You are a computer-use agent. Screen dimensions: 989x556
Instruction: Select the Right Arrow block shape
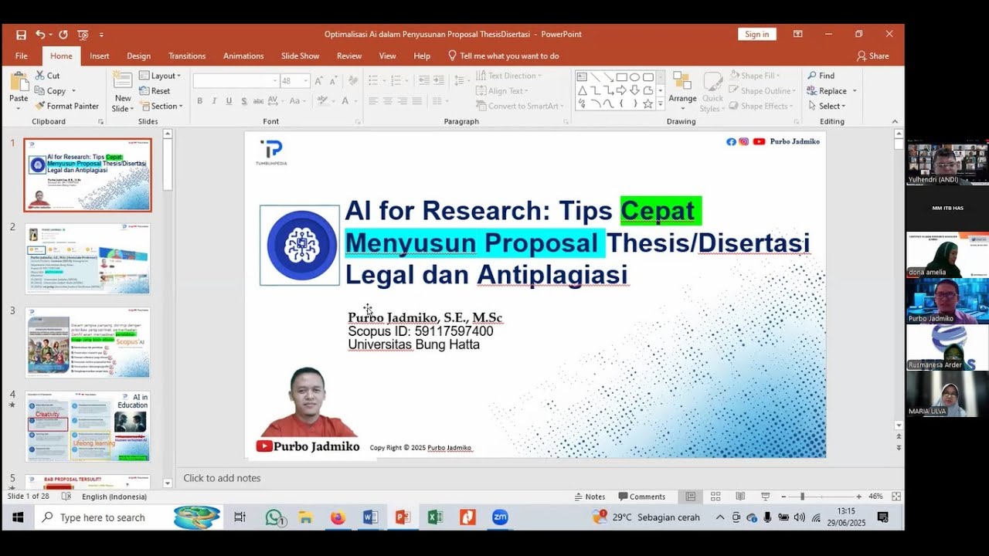[x=621, y=90]
